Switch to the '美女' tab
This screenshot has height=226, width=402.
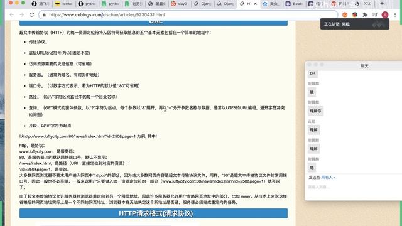pyautogui.click(x=271, y=4)
